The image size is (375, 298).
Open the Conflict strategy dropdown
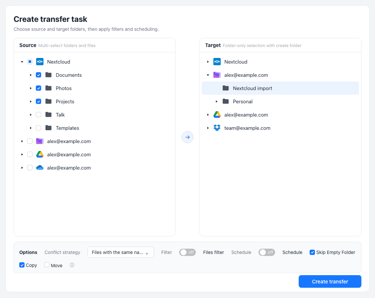[121, 252]
